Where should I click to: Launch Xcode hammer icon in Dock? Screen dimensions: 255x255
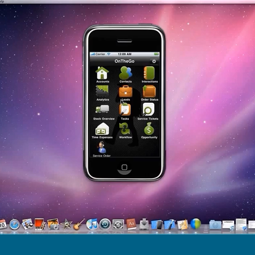tap(170, 224)
